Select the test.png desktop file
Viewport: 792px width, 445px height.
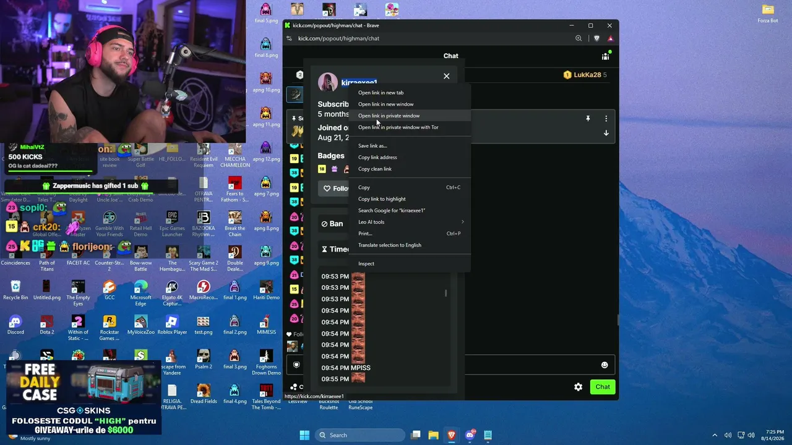click(x=204, y=324)
